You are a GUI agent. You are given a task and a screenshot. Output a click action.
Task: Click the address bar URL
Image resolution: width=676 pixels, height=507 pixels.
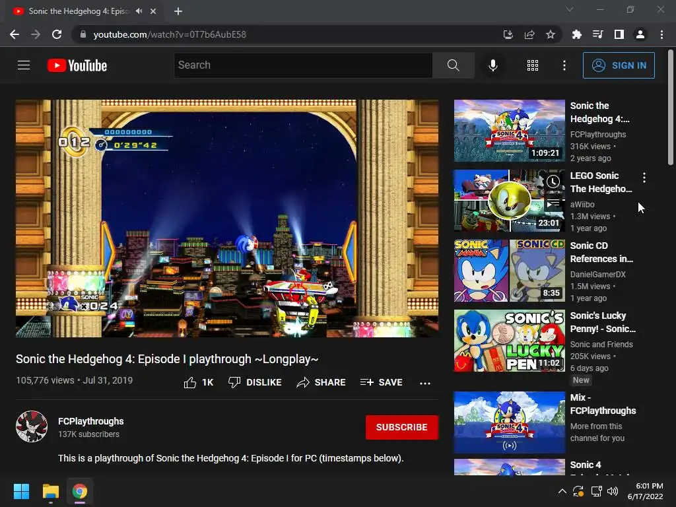[170, 34]
